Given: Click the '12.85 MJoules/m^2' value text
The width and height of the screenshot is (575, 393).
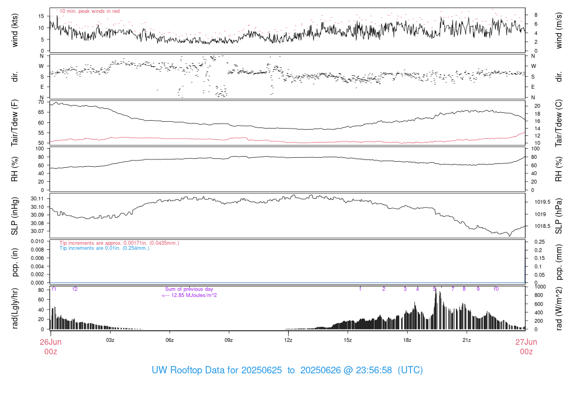Looking at the screenshot, I should 189,295.
